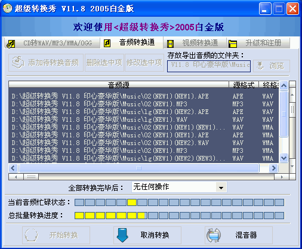Select row lg(NEW1)(NEW2).APE
The width and height of the screenshot is (302, 249).
144,112
